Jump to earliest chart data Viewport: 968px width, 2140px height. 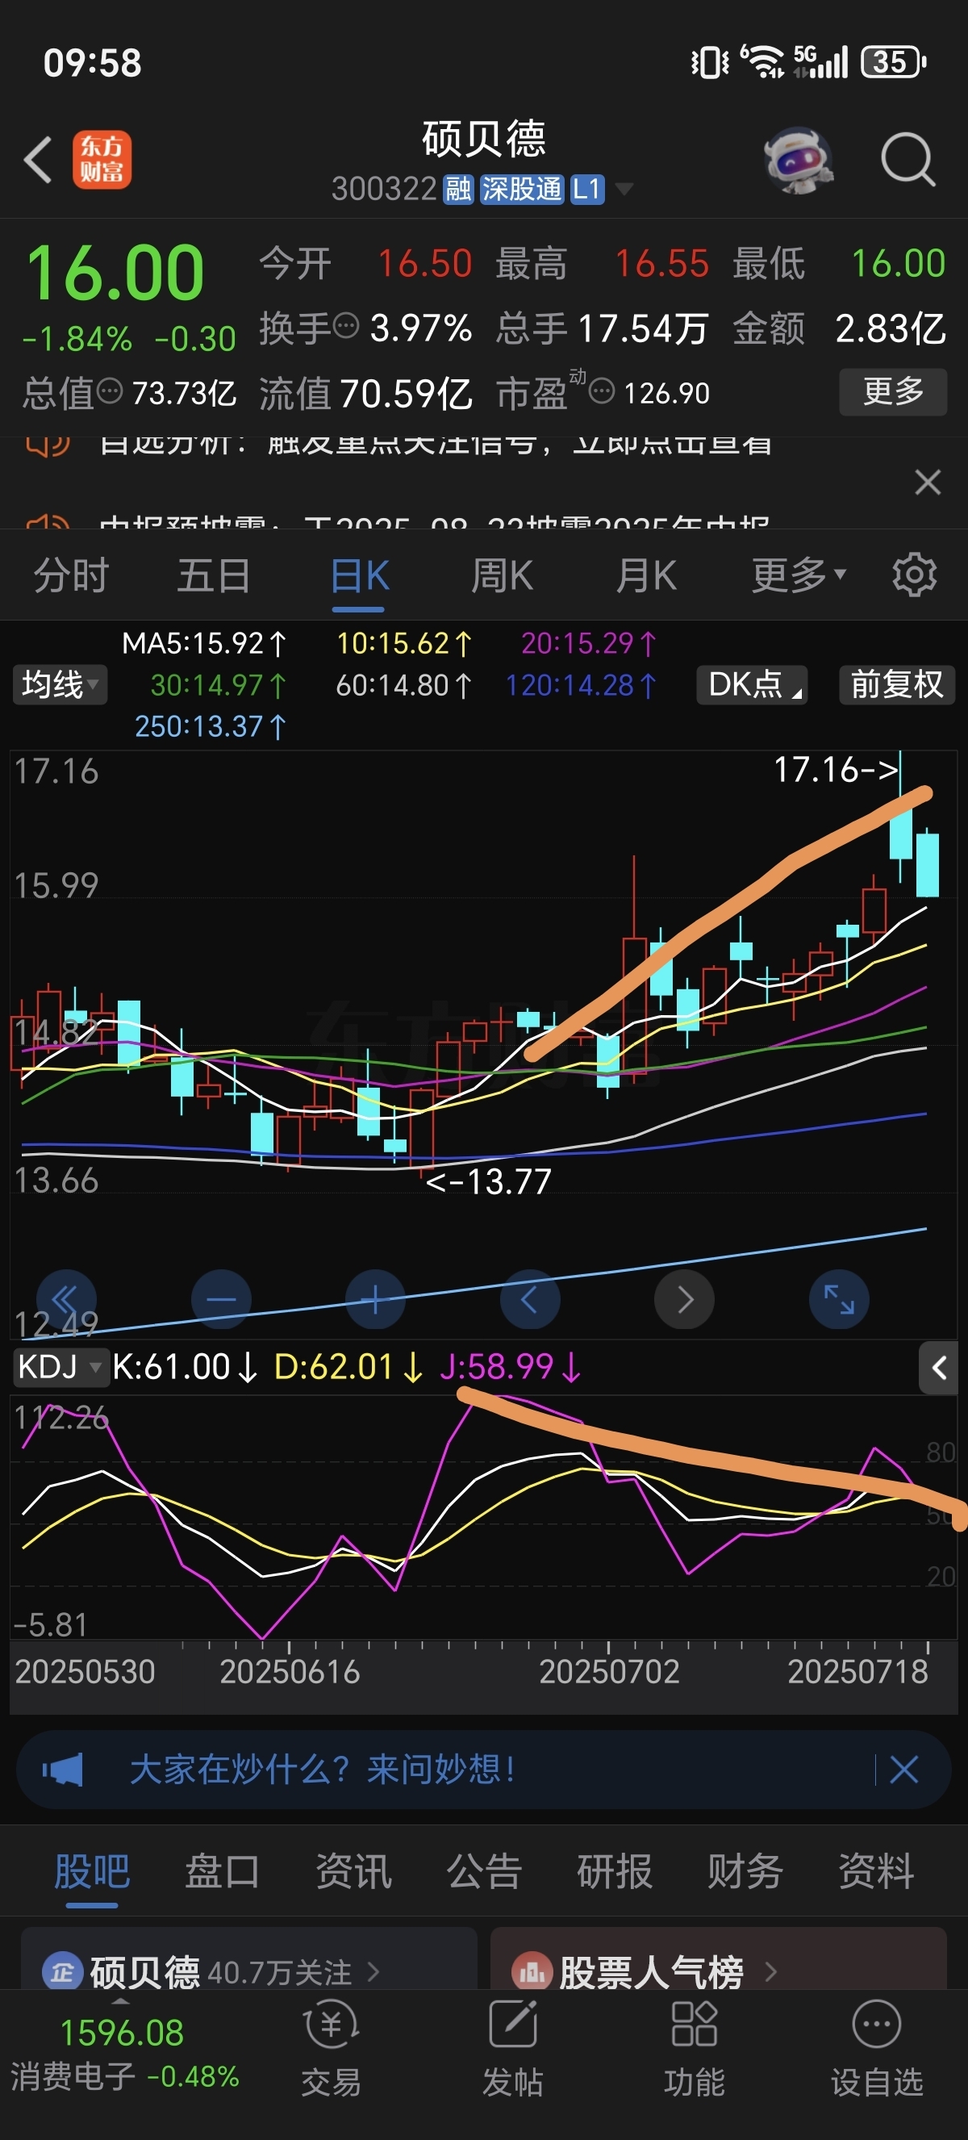[66, 1298]
